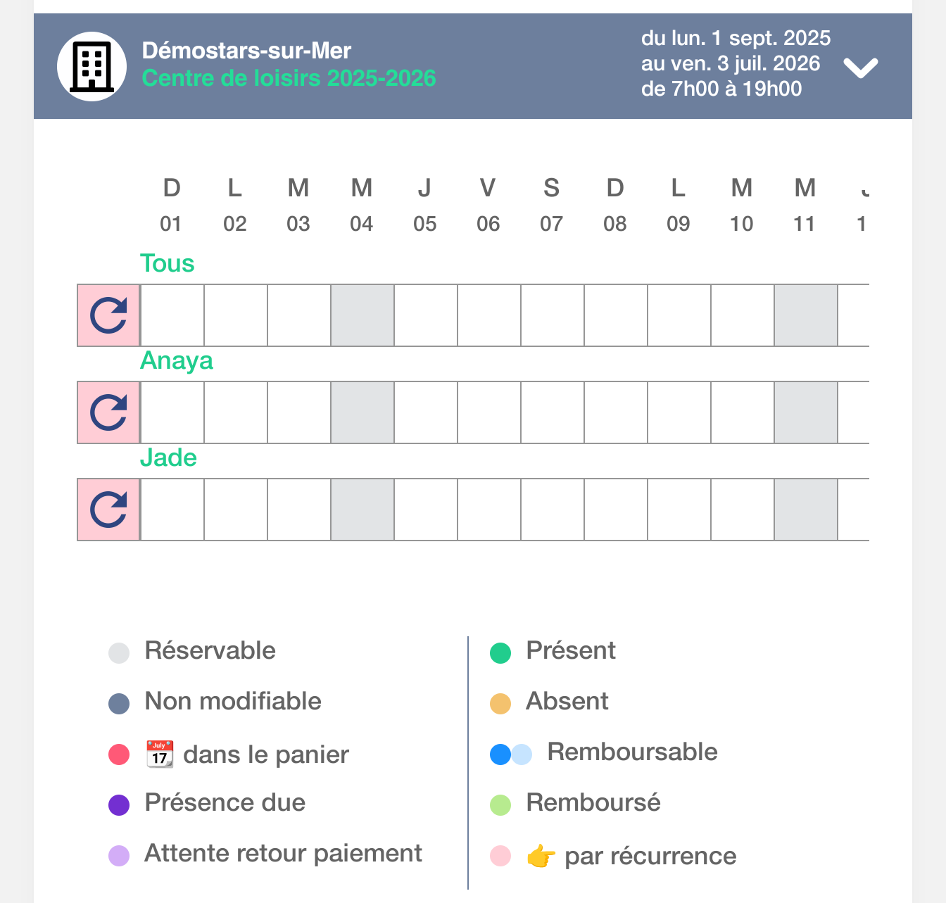
Task: Click the building icon for Démostars-sur-Mer
Action: point(92,66)
